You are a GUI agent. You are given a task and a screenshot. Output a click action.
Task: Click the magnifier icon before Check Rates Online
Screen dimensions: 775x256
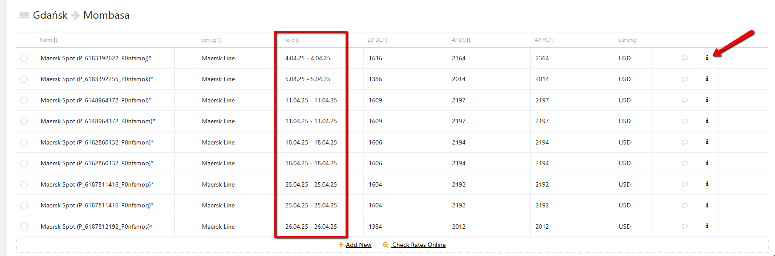coord(386,245)
